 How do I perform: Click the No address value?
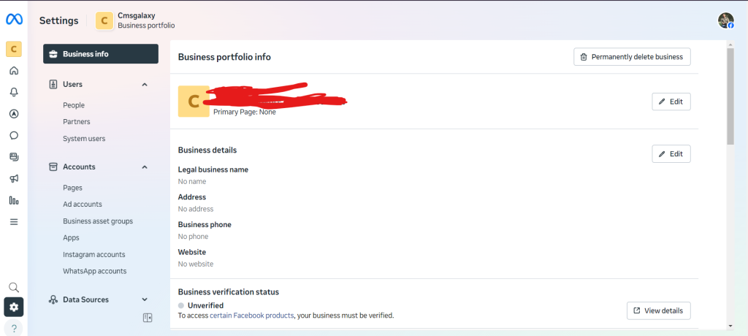(196, 209)
